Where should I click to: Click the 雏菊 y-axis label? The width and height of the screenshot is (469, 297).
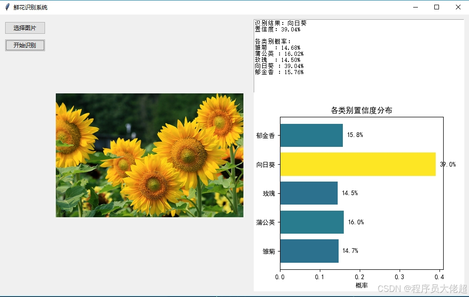[x=269, y=251]
